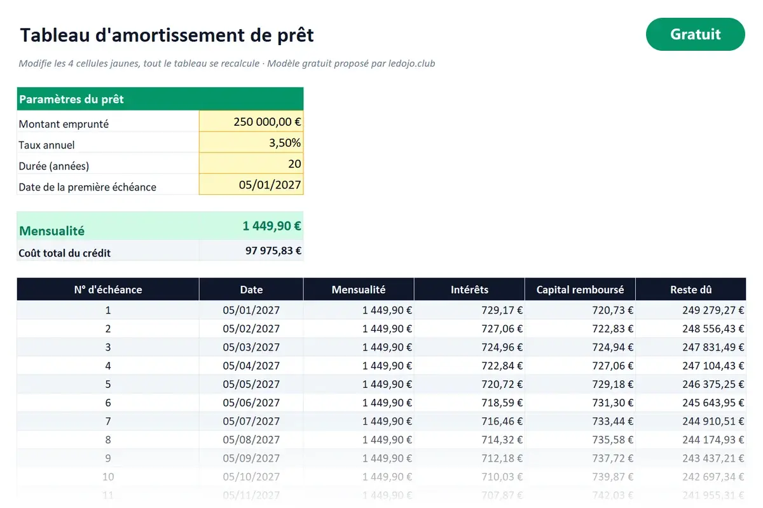Select the first due date cell in loan parameters
Viewport: 763px width, 508px height.
pos(251,184)
